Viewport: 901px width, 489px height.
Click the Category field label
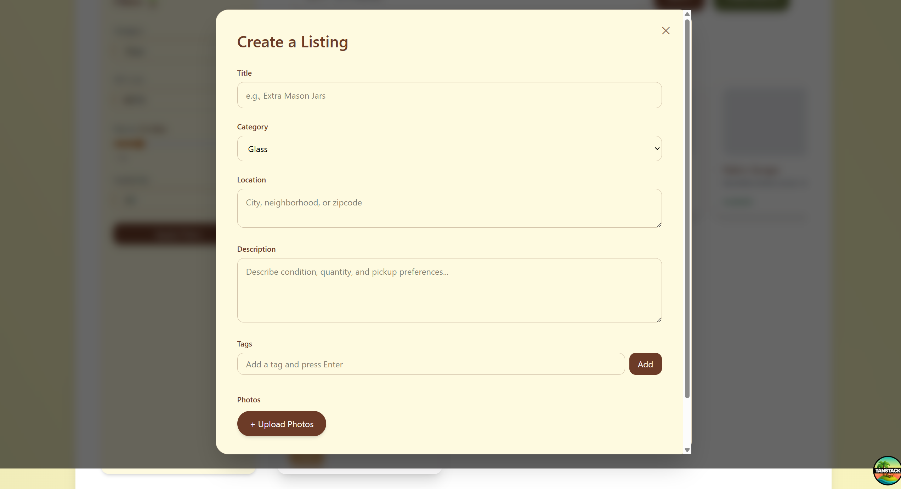click(x=252, y=127)
